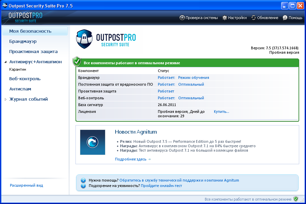The height and width of the screenshot is (204, 306).
Task: Click the OUTPOSTPRO header logo
Action: tap(26, 17)
